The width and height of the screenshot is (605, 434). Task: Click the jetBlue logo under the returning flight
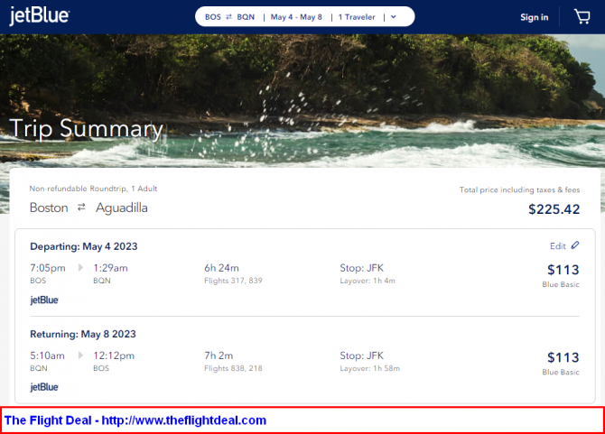pyautogui.click(x=44, y=387)
